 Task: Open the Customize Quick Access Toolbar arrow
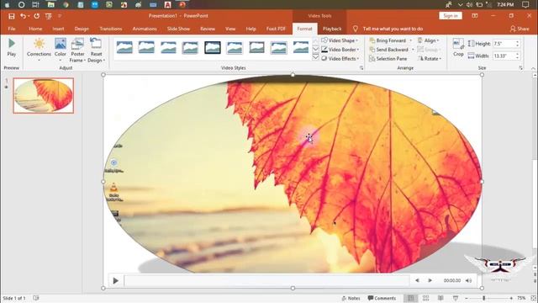60,16
